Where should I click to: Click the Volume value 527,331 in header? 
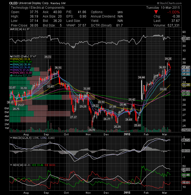point(174,25)
